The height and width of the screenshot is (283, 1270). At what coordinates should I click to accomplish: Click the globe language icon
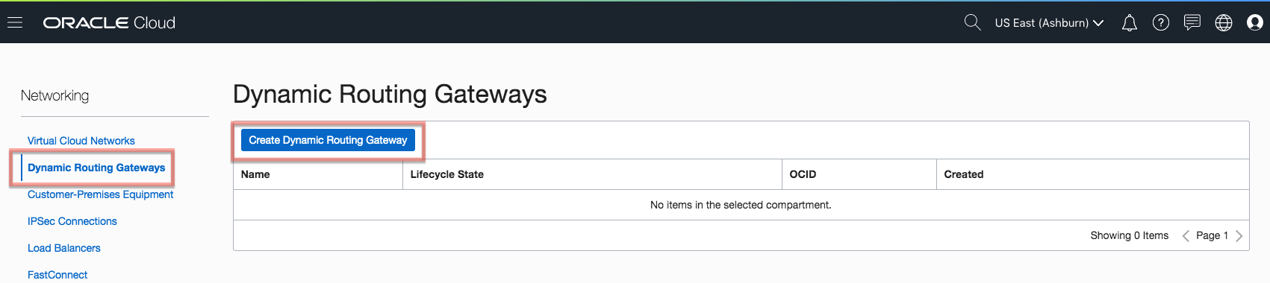pyautogui.click(x=1224, y=22)
